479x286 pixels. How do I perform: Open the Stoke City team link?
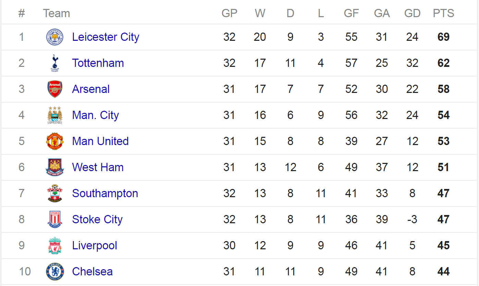point(97,219)
